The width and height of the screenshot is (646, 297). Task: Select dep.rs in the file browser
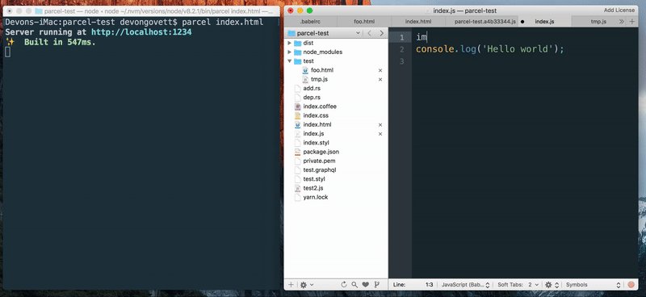pos(312,97)
